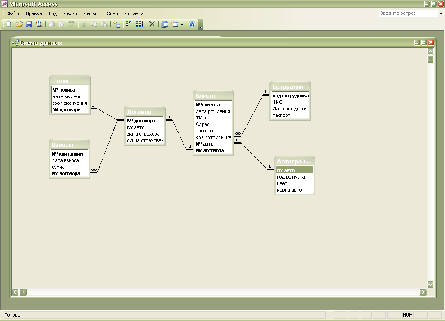This screenshot has width=445, height=321.
Task: Select field 'Адрес' in Клиент
Action: [213, 124]
